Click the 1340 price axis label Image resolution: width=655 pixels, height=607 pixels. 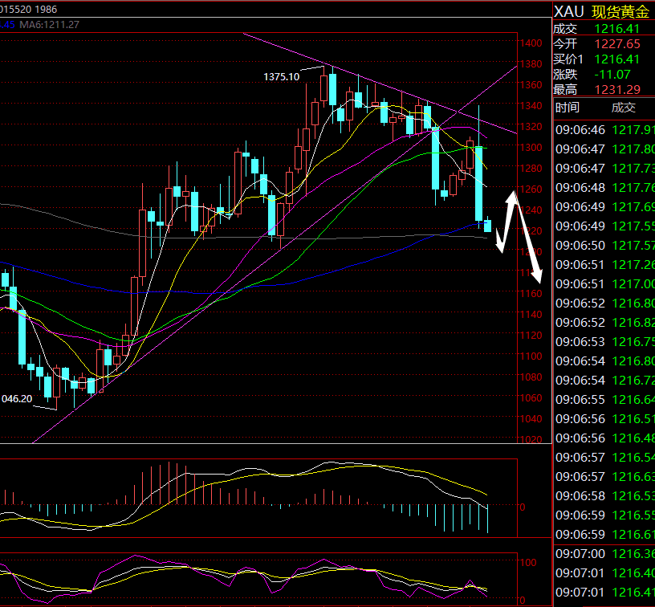531,106
